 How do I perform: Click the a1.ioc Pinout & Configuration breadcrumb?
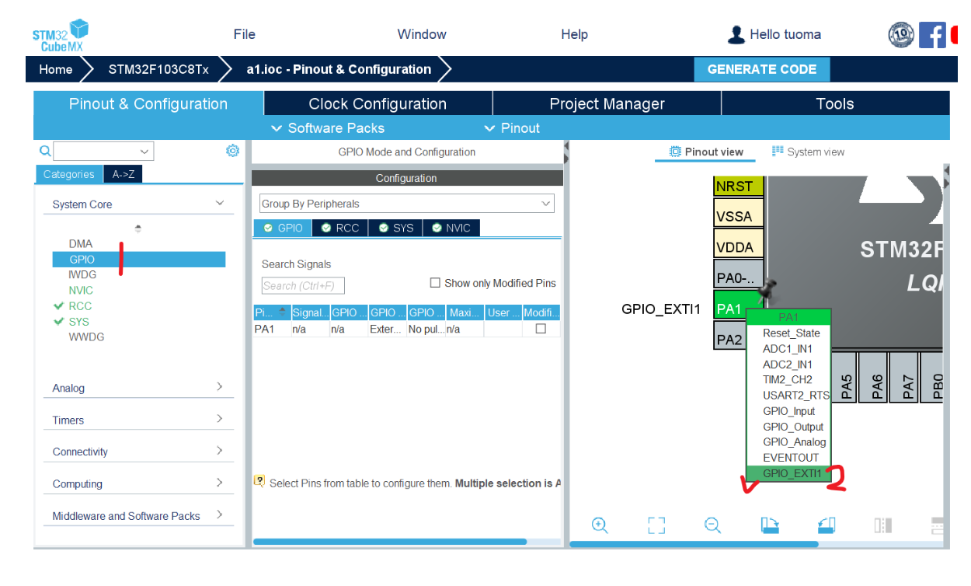point(339,69)
